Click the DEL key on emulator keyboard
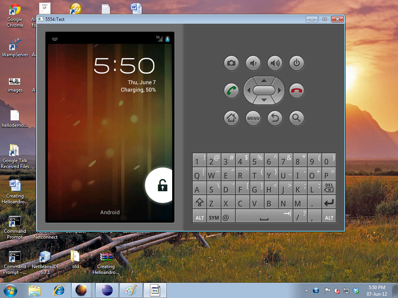This screenshot has height=298, width=398. coord(329,188)
